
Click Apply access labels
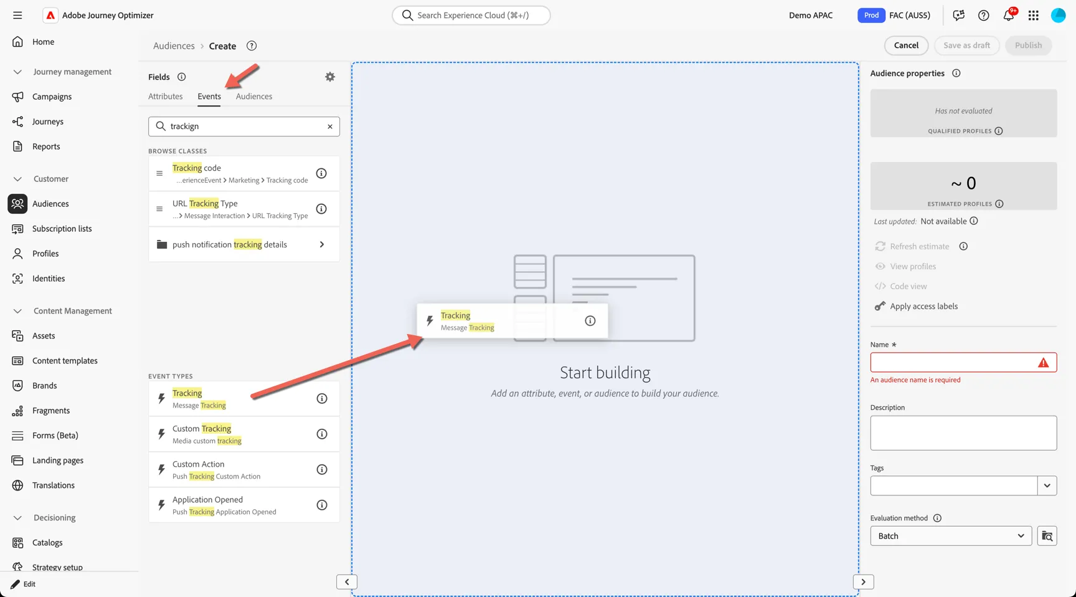[x=923, y=306]
